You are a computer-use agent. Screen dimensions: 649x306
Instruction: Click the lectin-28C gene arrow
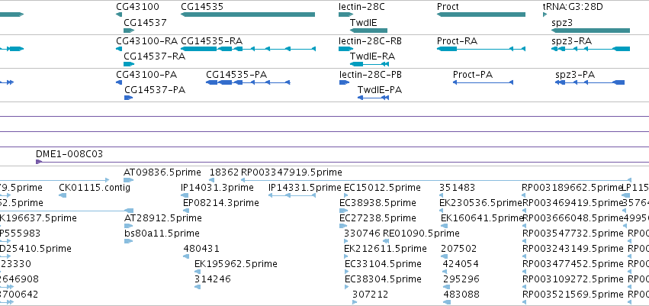point(345,14)
